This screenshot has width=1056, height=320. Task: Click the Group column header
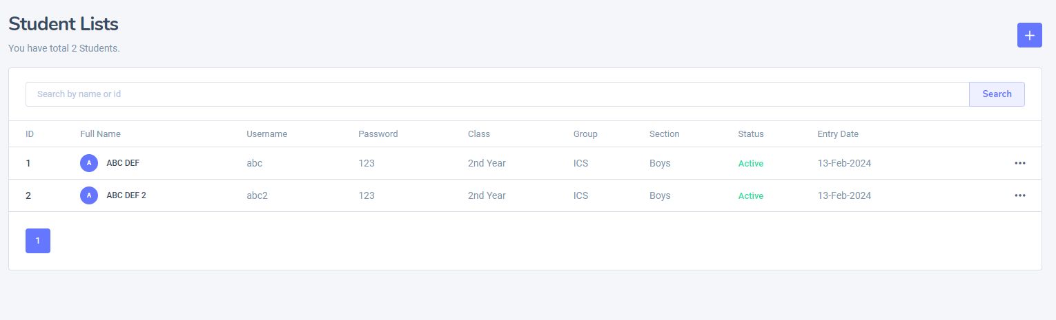pos(585,134)
